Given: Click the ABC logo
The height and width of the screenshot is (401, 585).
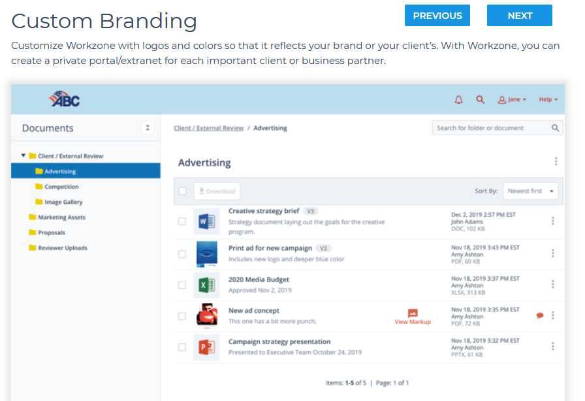Looking at the screenshot, I should coord(64,99).
